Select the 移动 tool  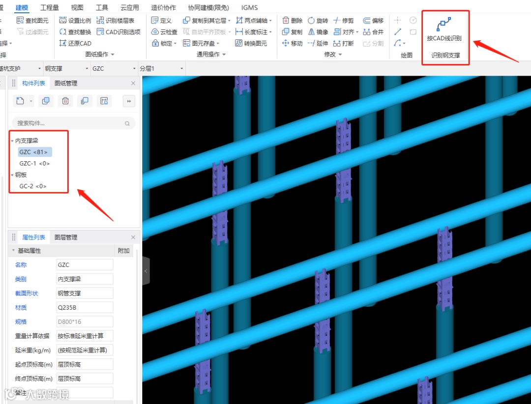click(292, 43)
